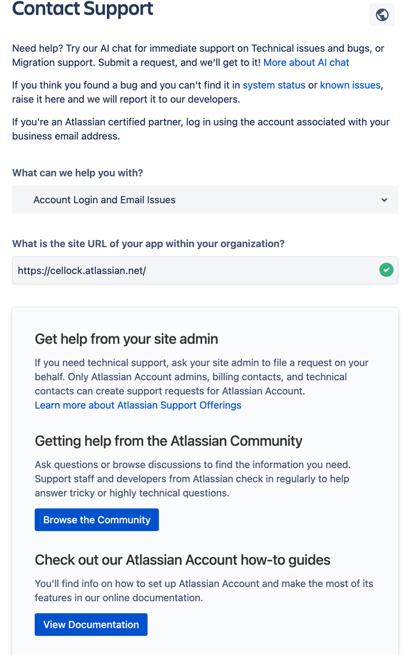Screen dimensions: 407x655
Task: Click the Contact Support page heading
Action: click(x=83, y=9)
